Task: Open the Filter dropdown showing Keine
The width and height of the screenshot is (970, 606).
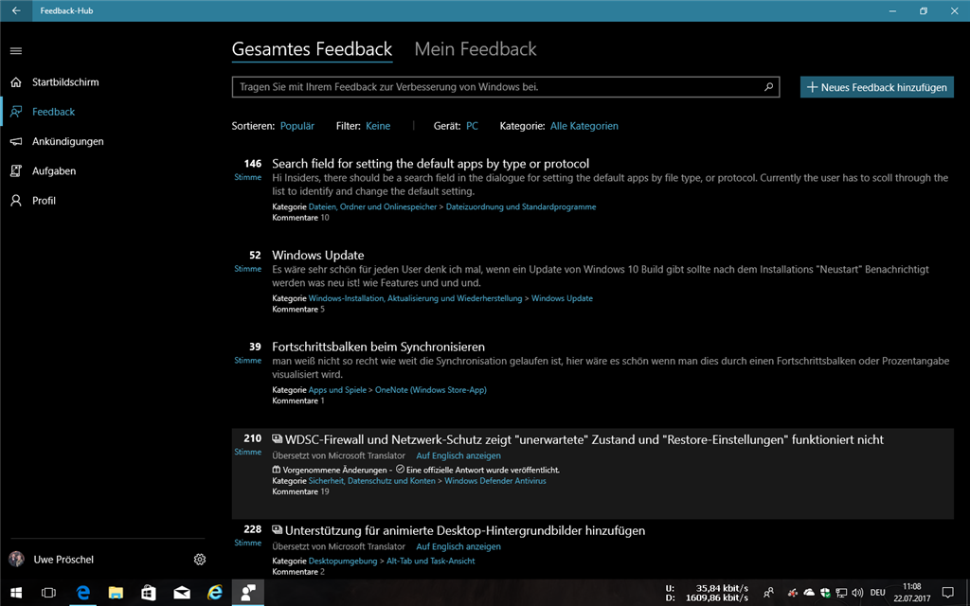Action: coord(378,126)
